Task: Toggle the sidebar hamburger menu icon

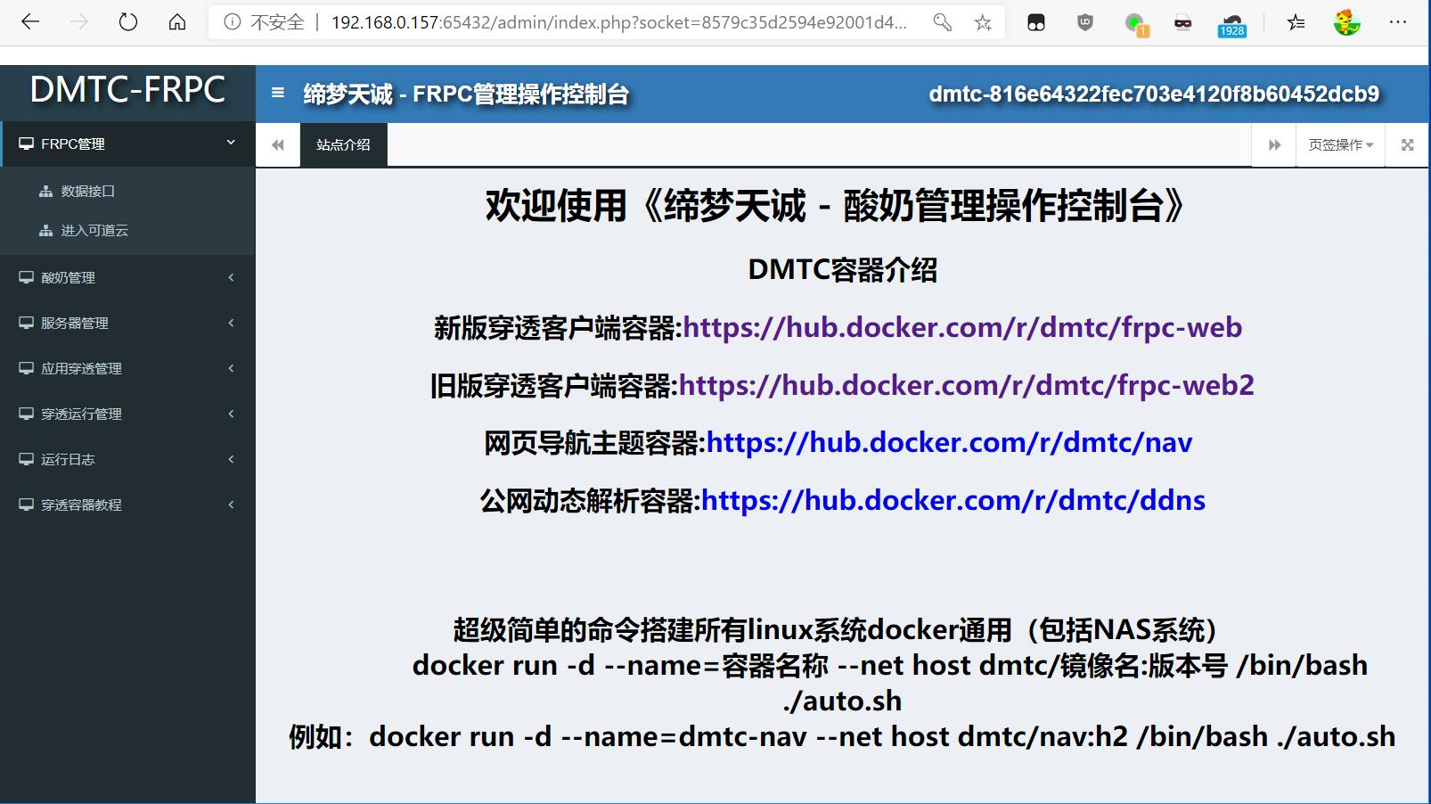Action: [x=278, y=93]
